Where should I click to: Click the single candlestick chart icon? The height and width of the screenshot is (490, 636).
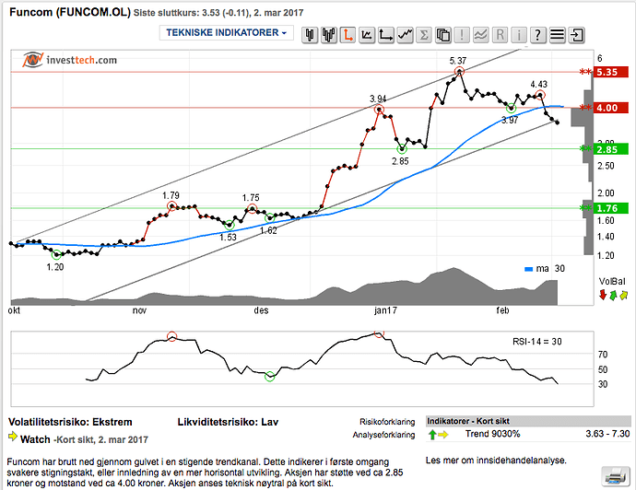(x=312, y=35)
